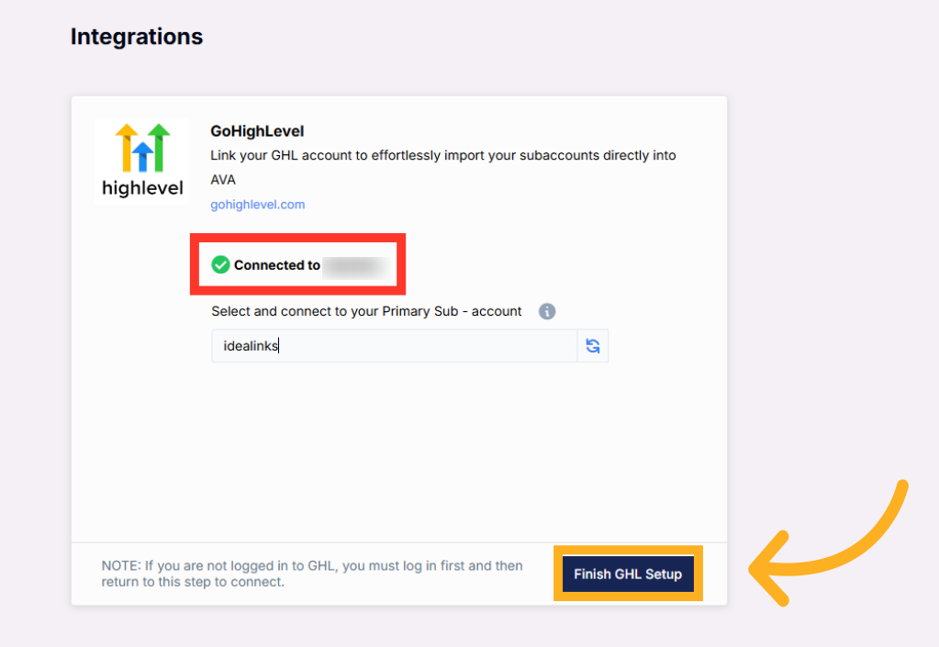Click the NOTE about logging in to GHL
Viewport: 939px width, 647px height.
pos(312,574)
